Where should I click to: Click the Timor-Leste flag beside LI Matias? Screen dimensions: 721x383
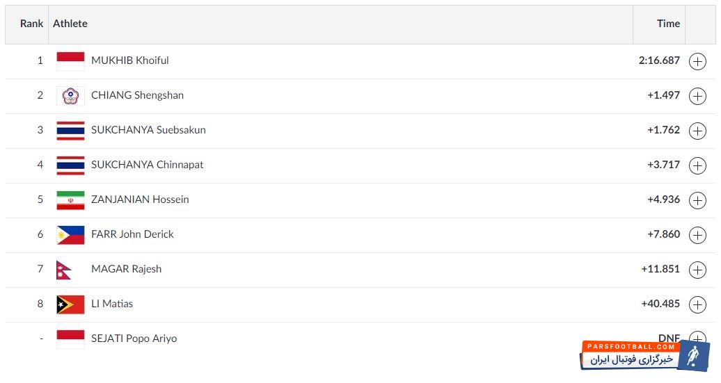pos(70,304)
